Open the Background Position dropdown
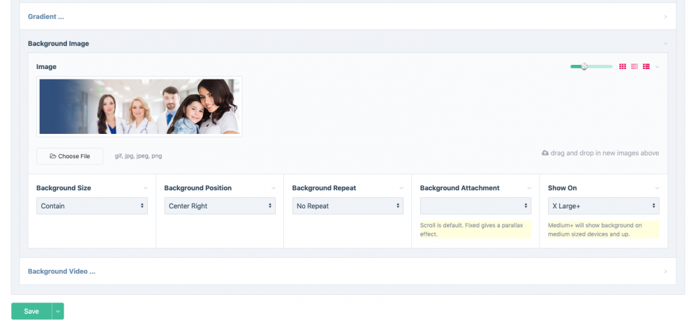Image resolution: width=698 pixels, height=336 pixels. coord(220,206)
